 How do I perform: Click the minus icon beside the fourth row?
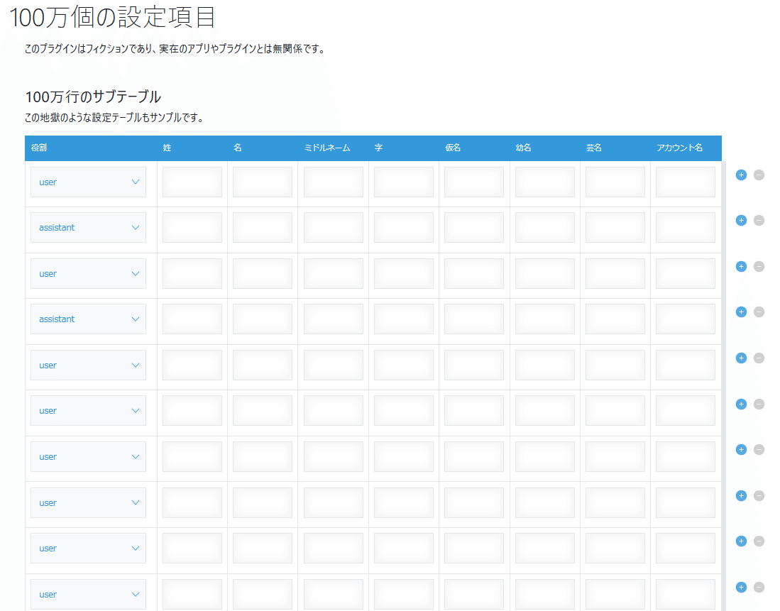(x=759, y=312)
